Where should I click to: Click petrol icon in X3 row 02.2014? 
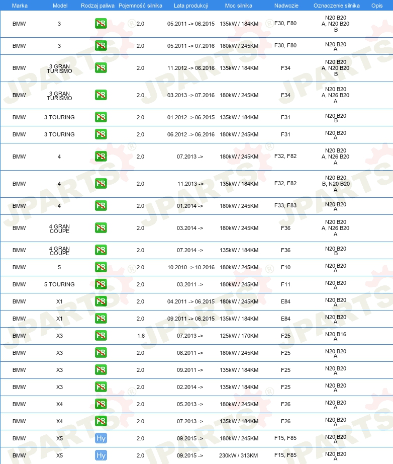tap(101, 387)
